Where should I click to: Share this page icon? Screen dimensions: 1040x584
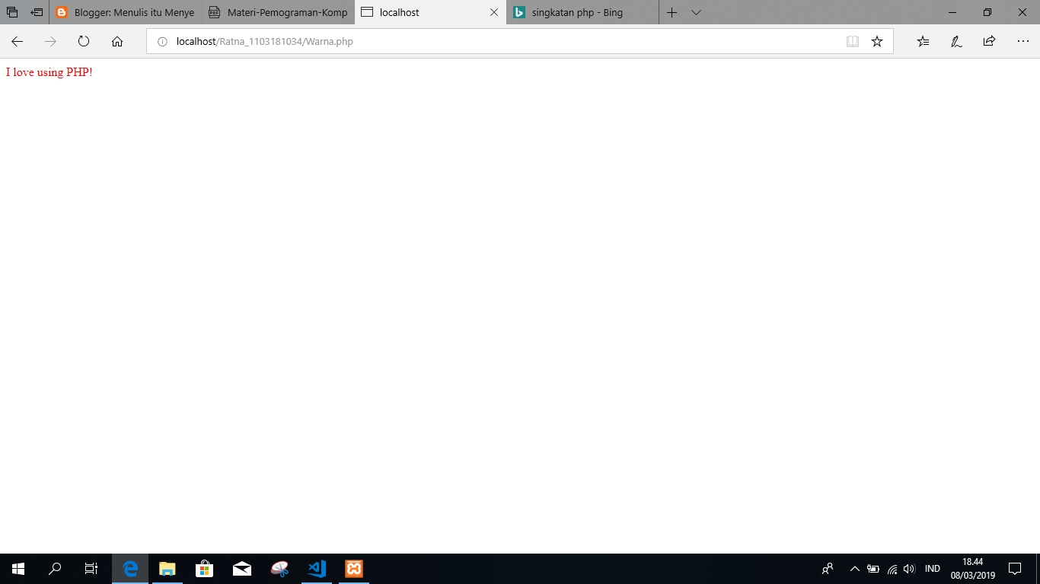click(x=989, y=42)
